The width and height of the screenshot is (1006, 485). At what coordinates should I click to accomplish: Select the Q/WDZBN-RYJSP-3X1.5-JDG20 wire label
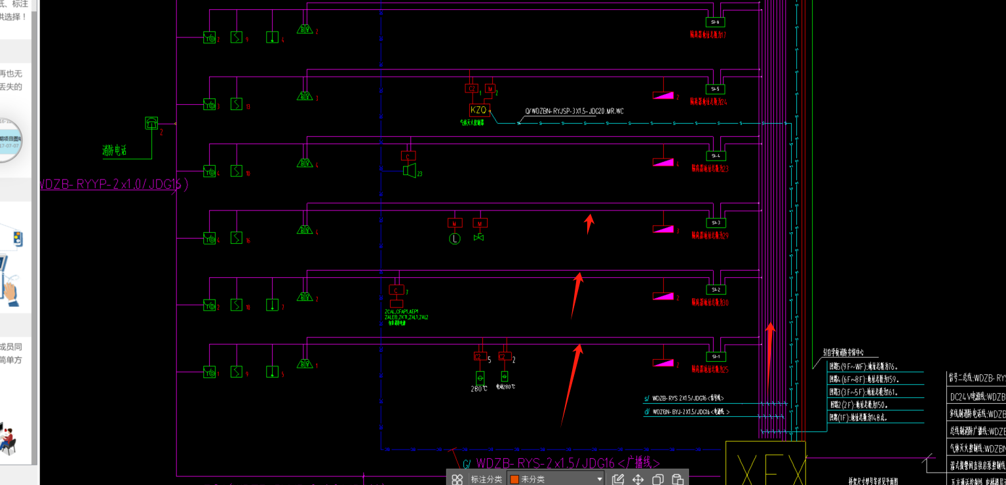[x=574, y=111]
